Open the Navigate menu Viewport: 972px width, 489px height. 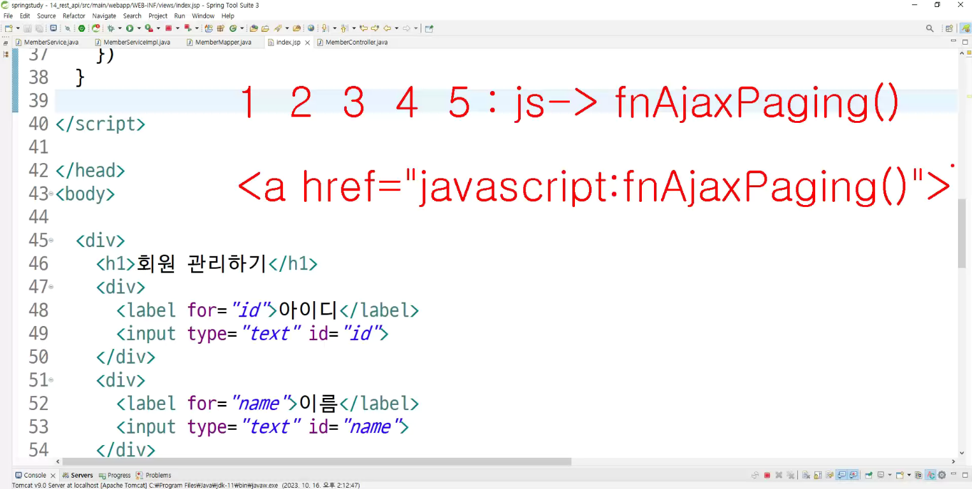(105, 16)
